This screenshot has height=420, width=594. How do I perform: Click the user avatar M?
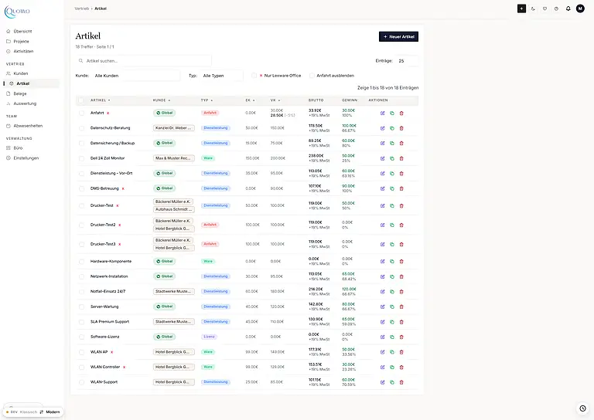click(580, 8)
